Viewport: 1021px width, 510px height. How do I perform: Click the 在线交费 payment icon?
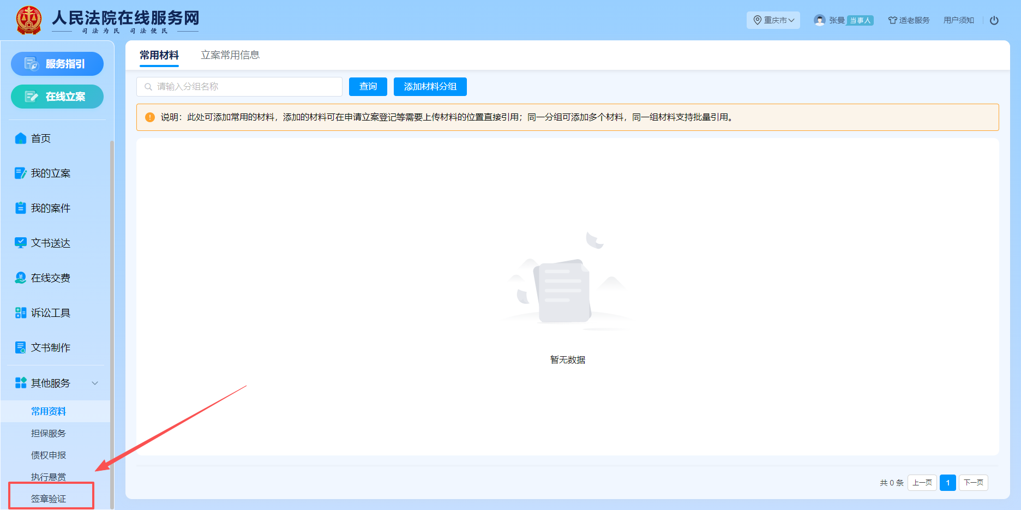click(x=21, y=278)
